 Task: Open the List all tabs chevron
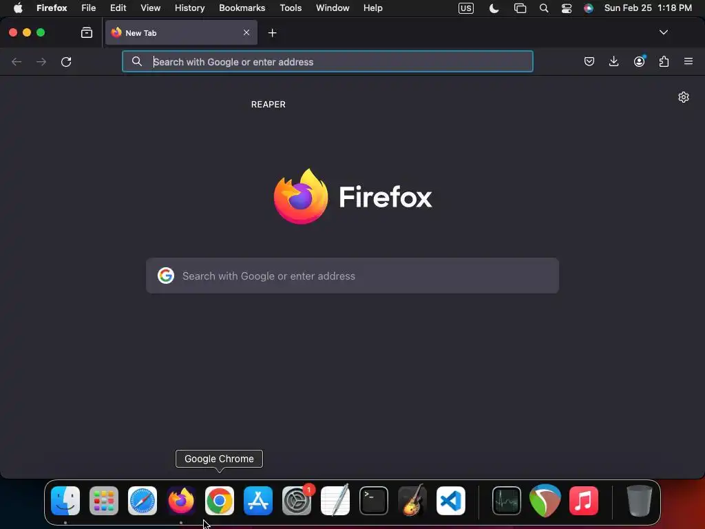pos(663,32)
